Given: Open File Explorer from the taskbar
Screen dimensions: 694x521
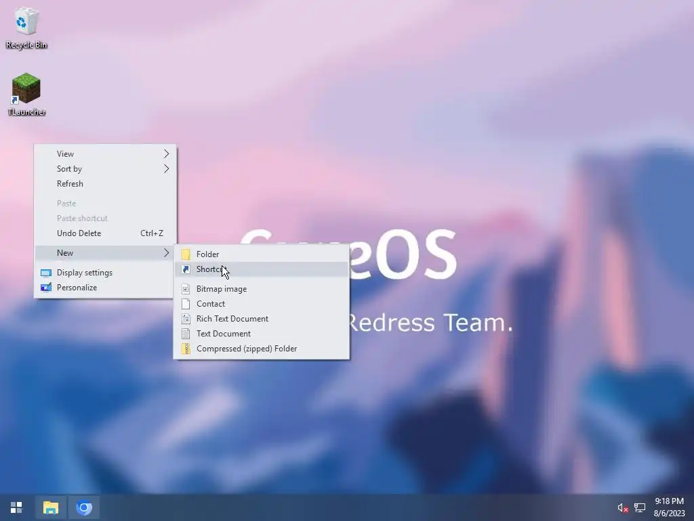Looking at the screenshot, I should (50, 507).
